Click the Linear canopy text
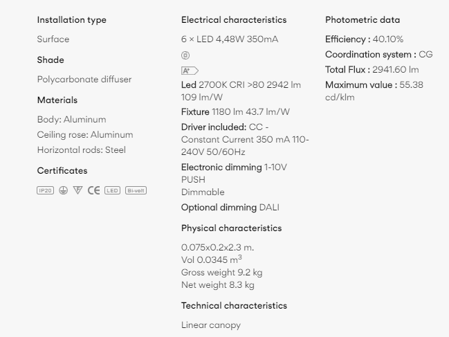 click(211, 325)
